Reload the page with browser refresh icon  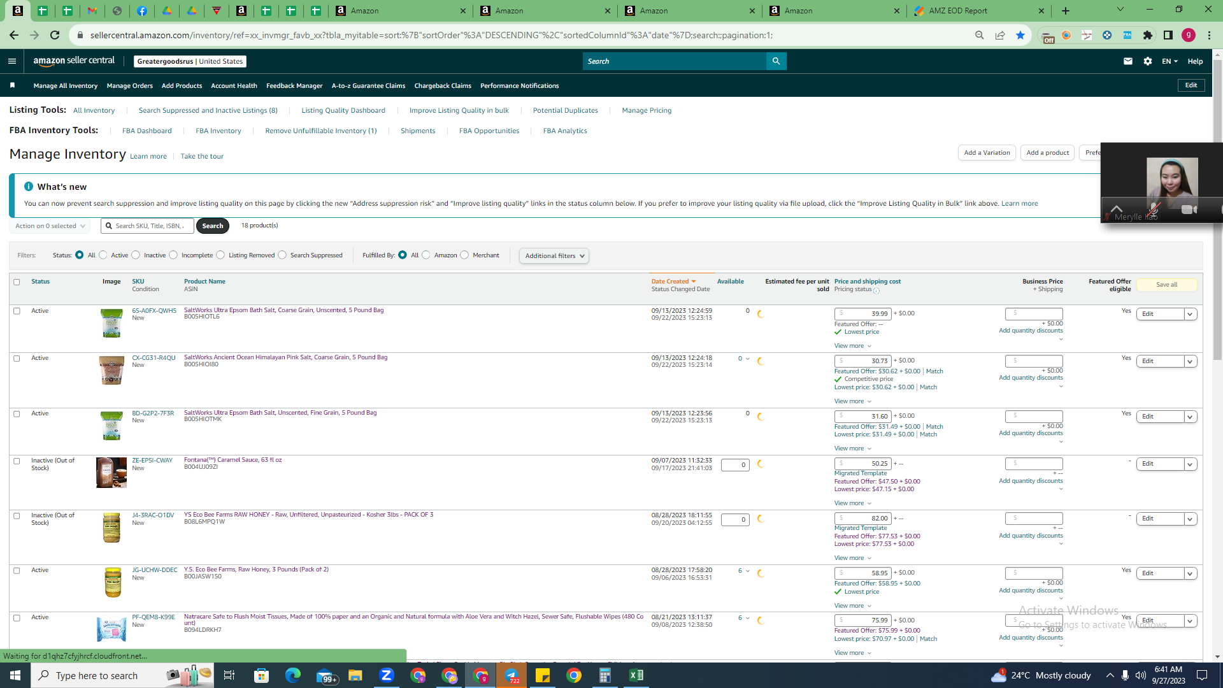(x=55, y=35)
